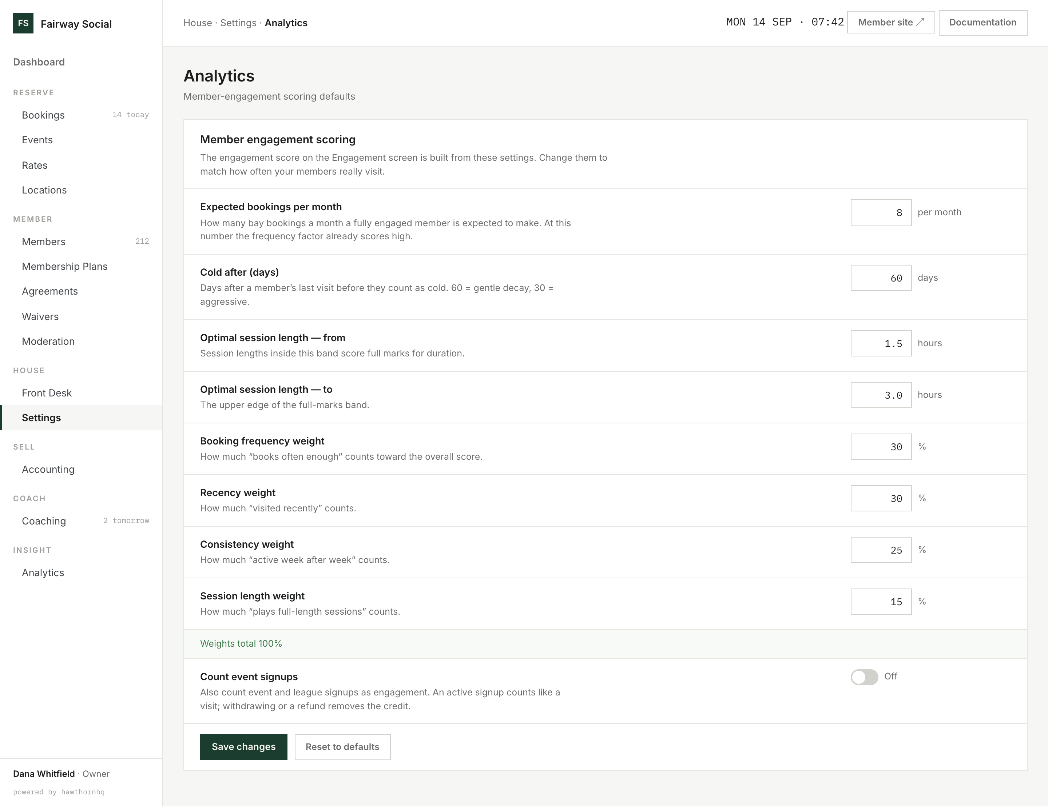
Task: Select Settings in sidebar
Action: tap(81, 418)
